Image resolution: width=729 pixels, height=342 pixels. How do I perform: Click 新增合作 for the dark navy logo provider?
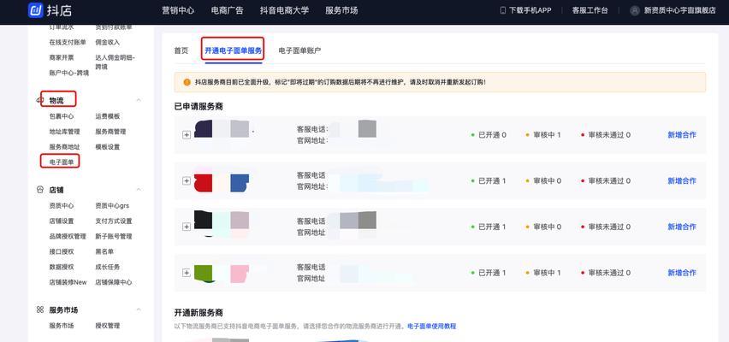coord(682,135)
